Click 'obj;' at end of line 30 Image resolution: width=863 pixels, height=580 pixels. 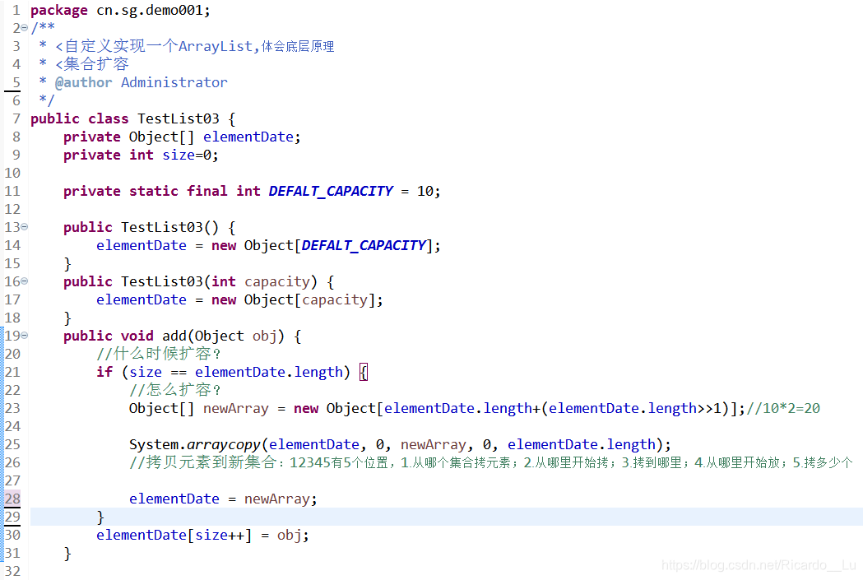tap(293, 536)
